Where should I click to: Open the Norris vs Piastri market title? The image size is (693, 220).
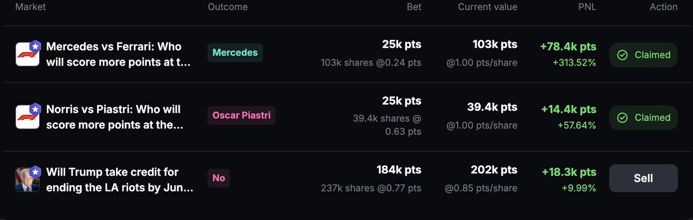[x=114, y=117]
